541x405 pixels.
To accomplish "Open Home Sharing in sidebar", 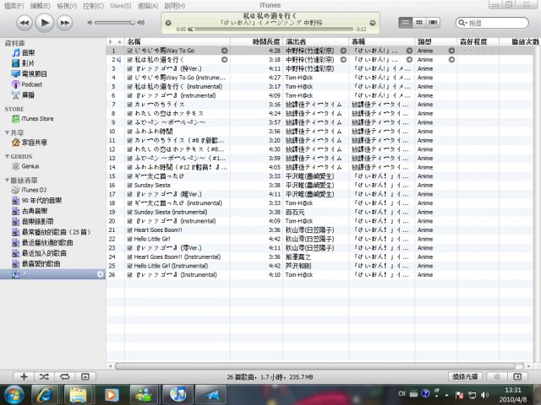I will [x=30, y=143].
